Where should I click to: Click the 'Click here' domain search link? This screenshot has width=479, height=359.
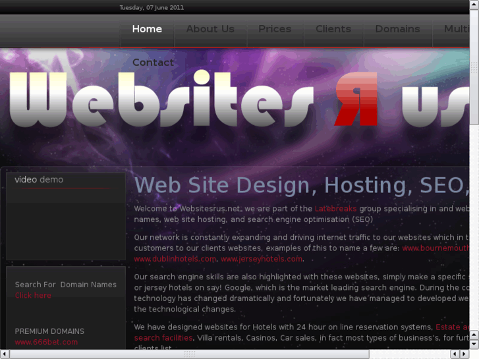pyautogui.click(x=33, y=296)
